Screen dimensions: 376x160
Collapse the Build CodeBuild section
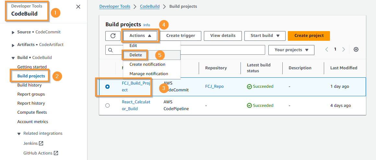click(13, 58)
